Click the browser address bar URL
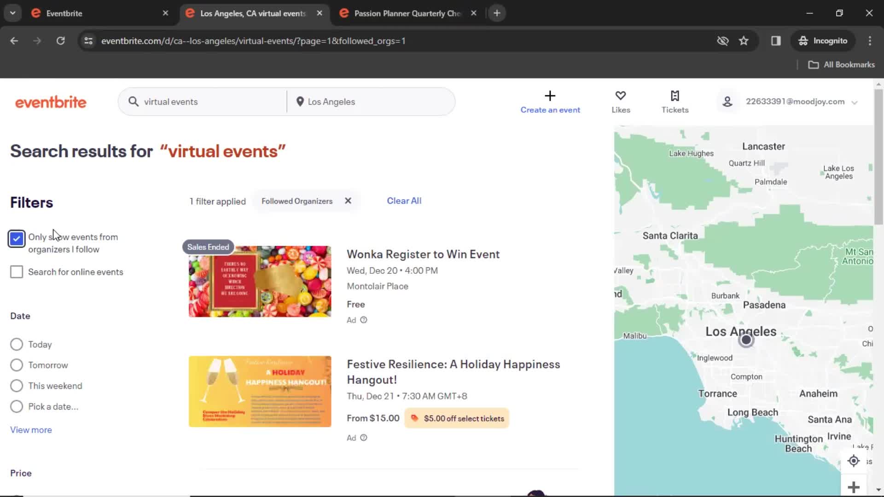The width and height of the screenshot is (884, 497). [x=253, y=41]
